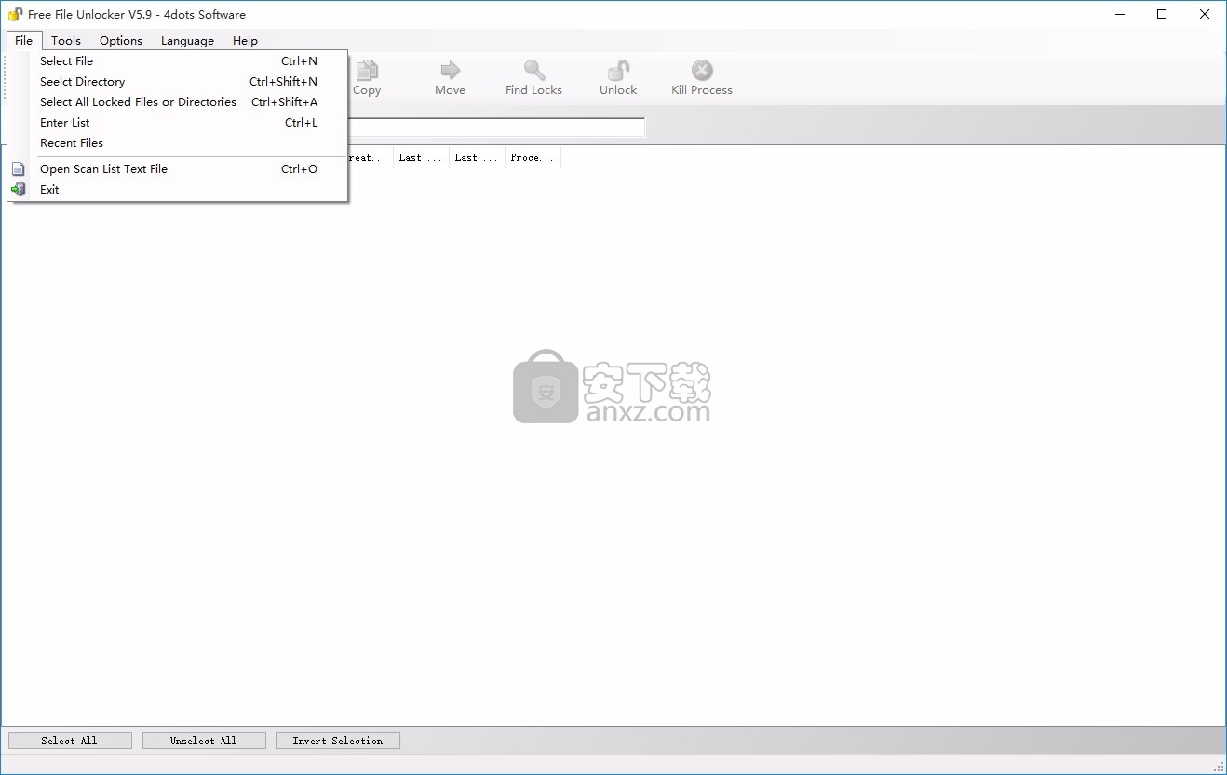Click the first Last ... column header
Image resolution: width=1227 pixels, height=775 pixels.
(421, 158)
